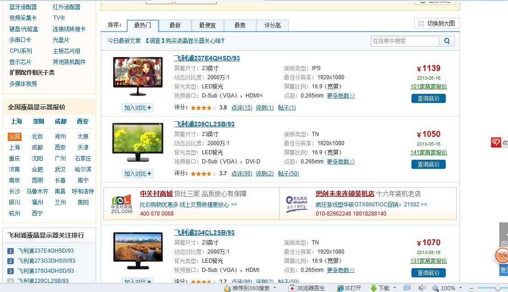This screenshot has height=292, width=508.
Task: Open the 飞利浦237E4QHSD/93 product title link
Action: [207, 58]
